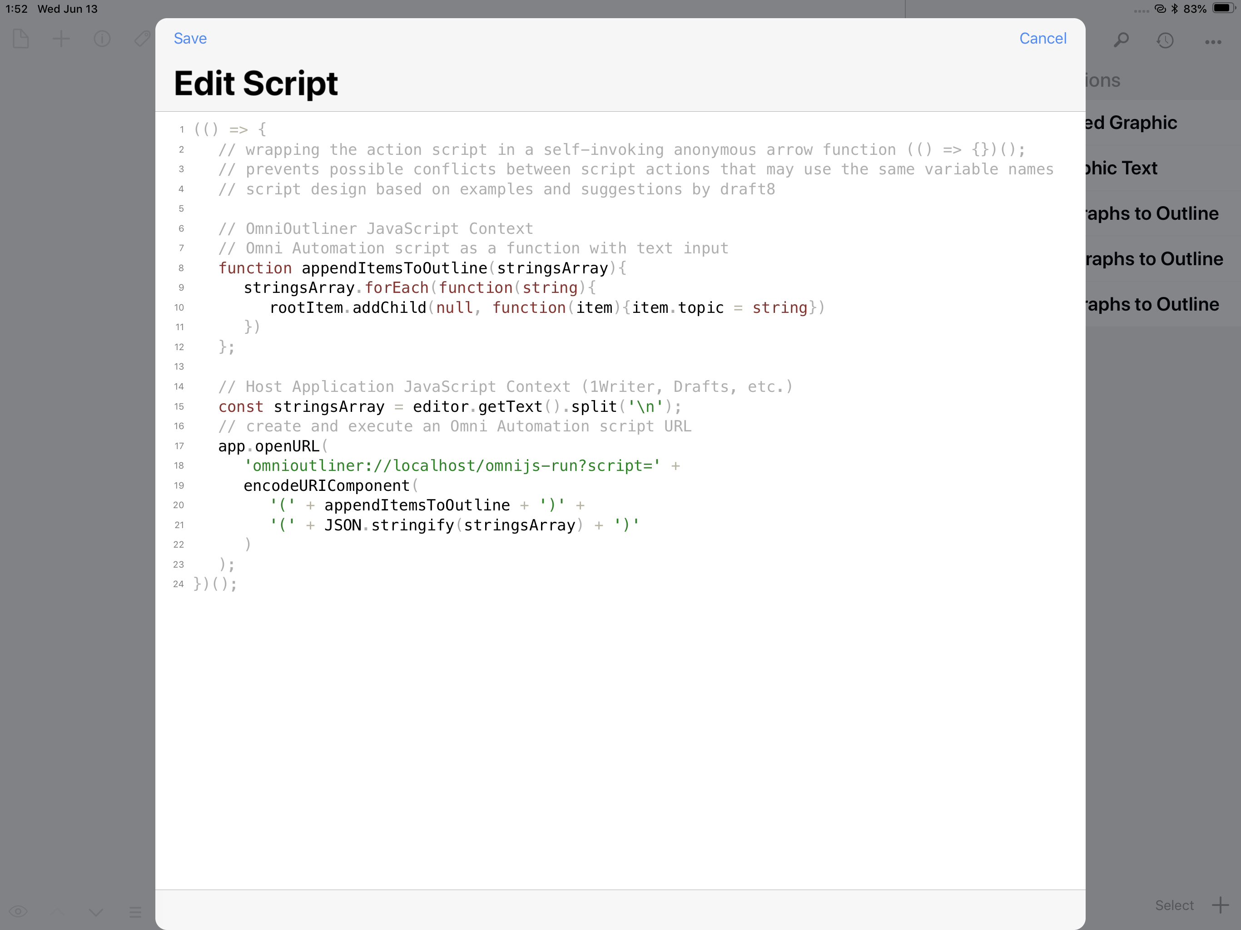Open the info icon in the top toolbar
Image resolution: width=1241 pixels, height=930 pixels.
coord(102,39)
